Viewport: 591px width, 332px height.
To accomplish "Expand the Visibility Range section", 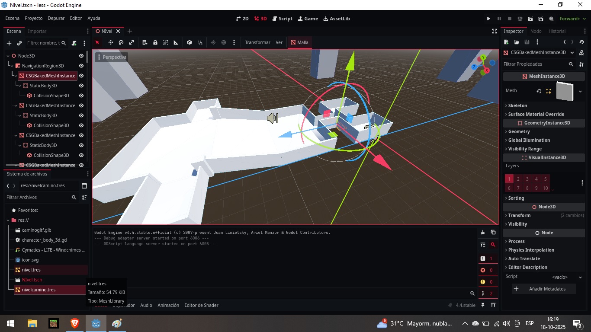I will (x=544, y=149).
